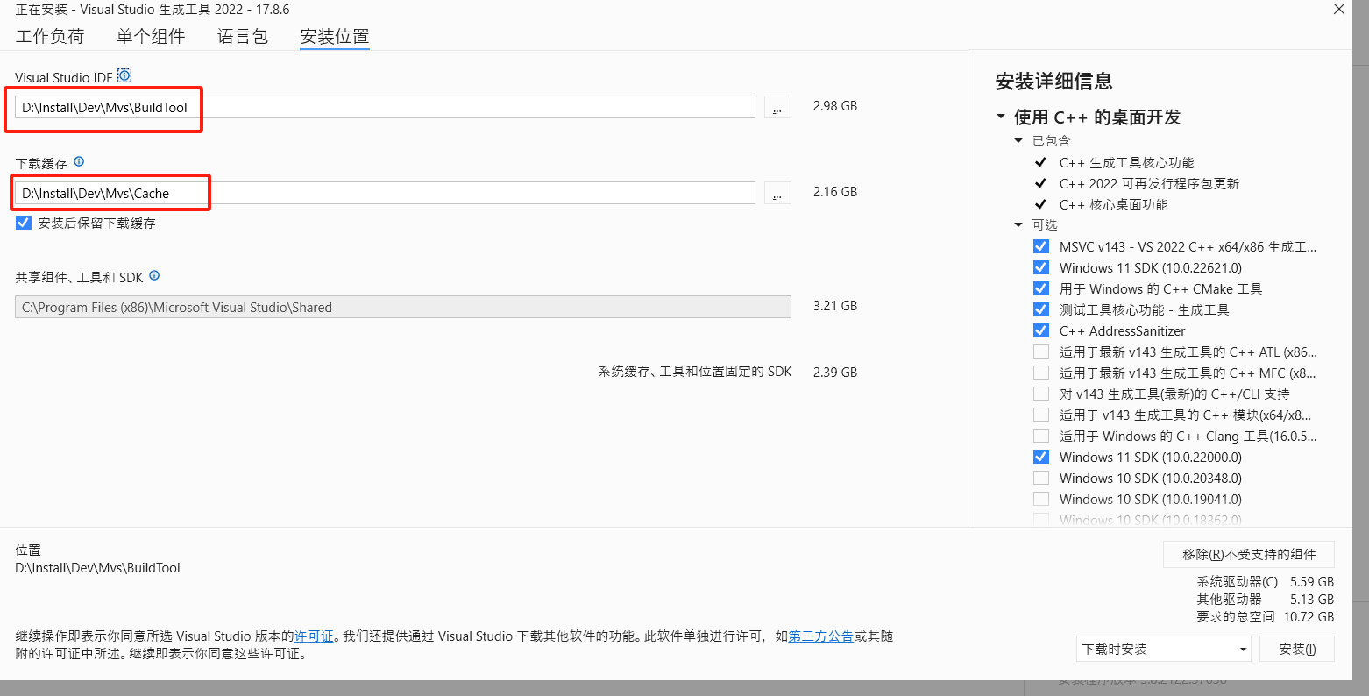Screen dimensions: 1369x696
Task: Browse for download cache folder
Action: (x=777, y=193)
